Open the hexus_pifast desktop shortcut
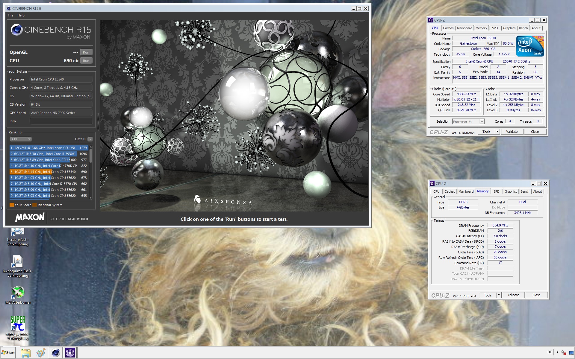 pos(17,236)
